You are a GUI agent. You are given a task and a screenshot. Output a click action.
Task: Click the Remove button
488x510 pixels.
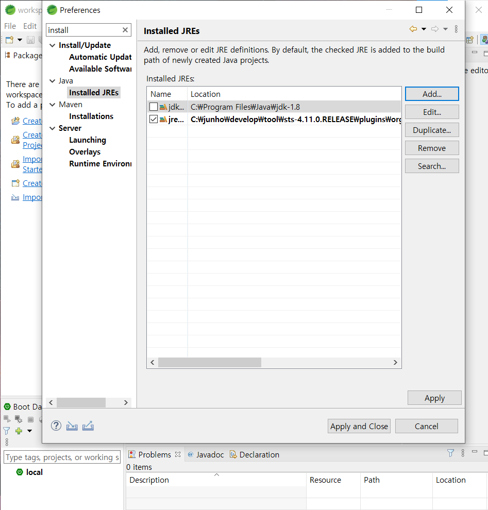tap(432, 148)
